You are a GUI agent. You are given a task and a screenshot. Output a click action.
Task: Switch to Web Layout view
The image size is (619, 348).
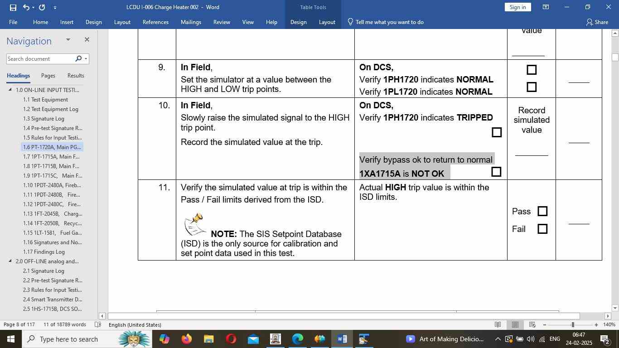(x=532, y=324)
